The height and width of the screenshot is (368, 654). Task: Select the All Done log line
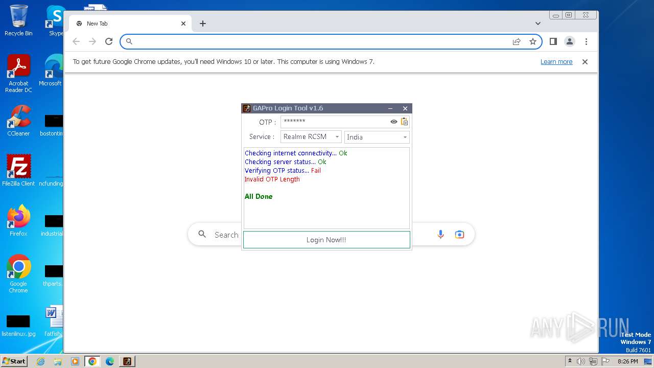point(259,196)
